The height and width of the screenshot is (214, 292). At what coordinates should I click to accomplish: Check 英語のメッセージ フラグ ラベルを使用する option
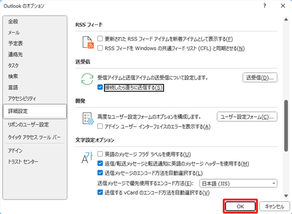[x=100, y=154]
